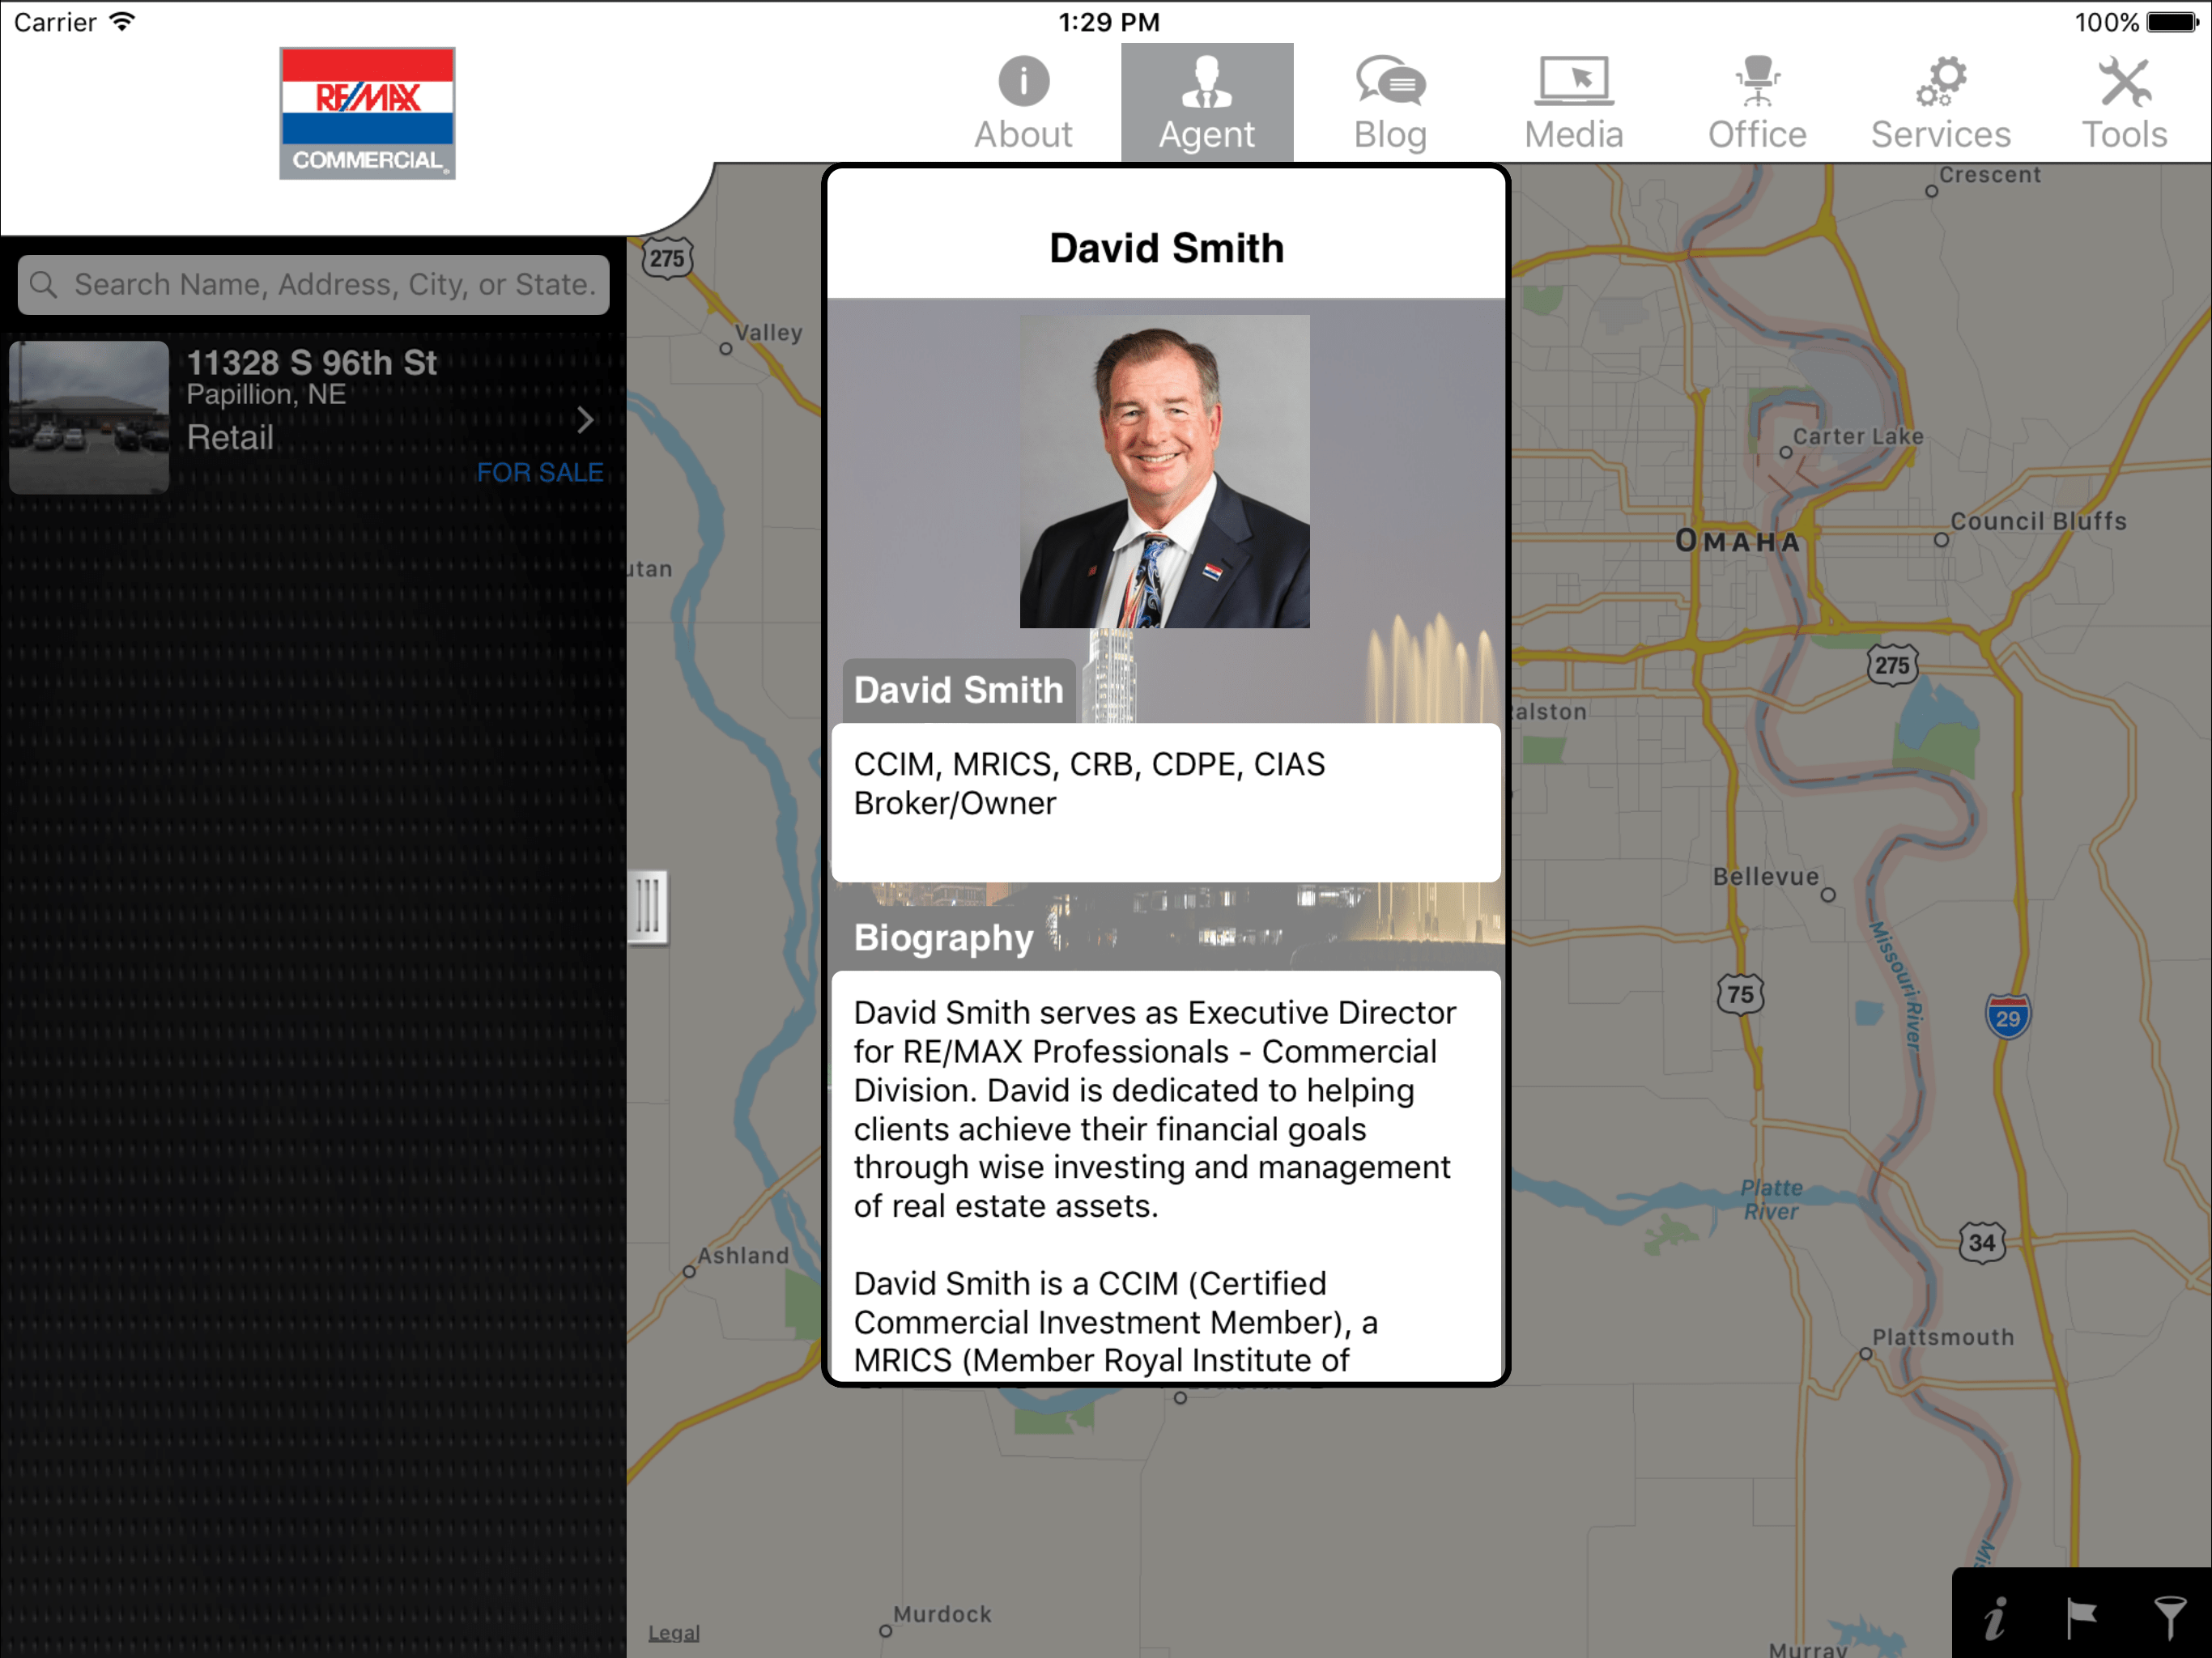2212x1658 pixels.
Task: Click the Valley map label
Action: point(769,332)
